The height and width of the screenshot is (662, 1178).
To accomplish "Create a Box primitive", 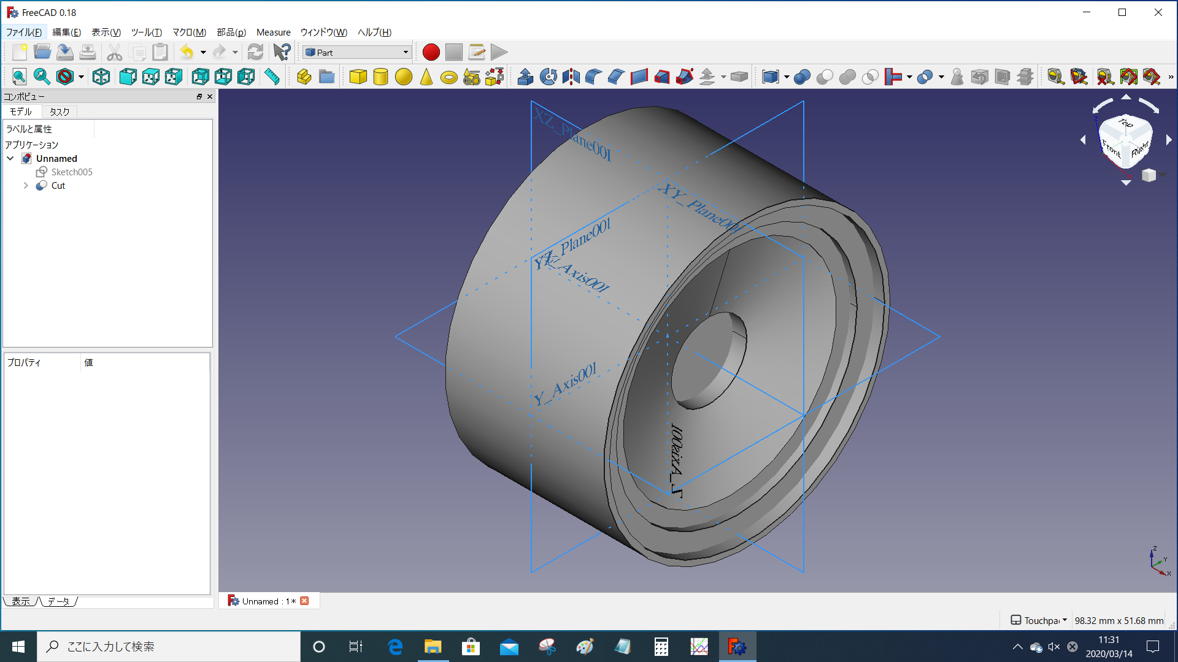I will pyautogui.click(x=358, y=77).
